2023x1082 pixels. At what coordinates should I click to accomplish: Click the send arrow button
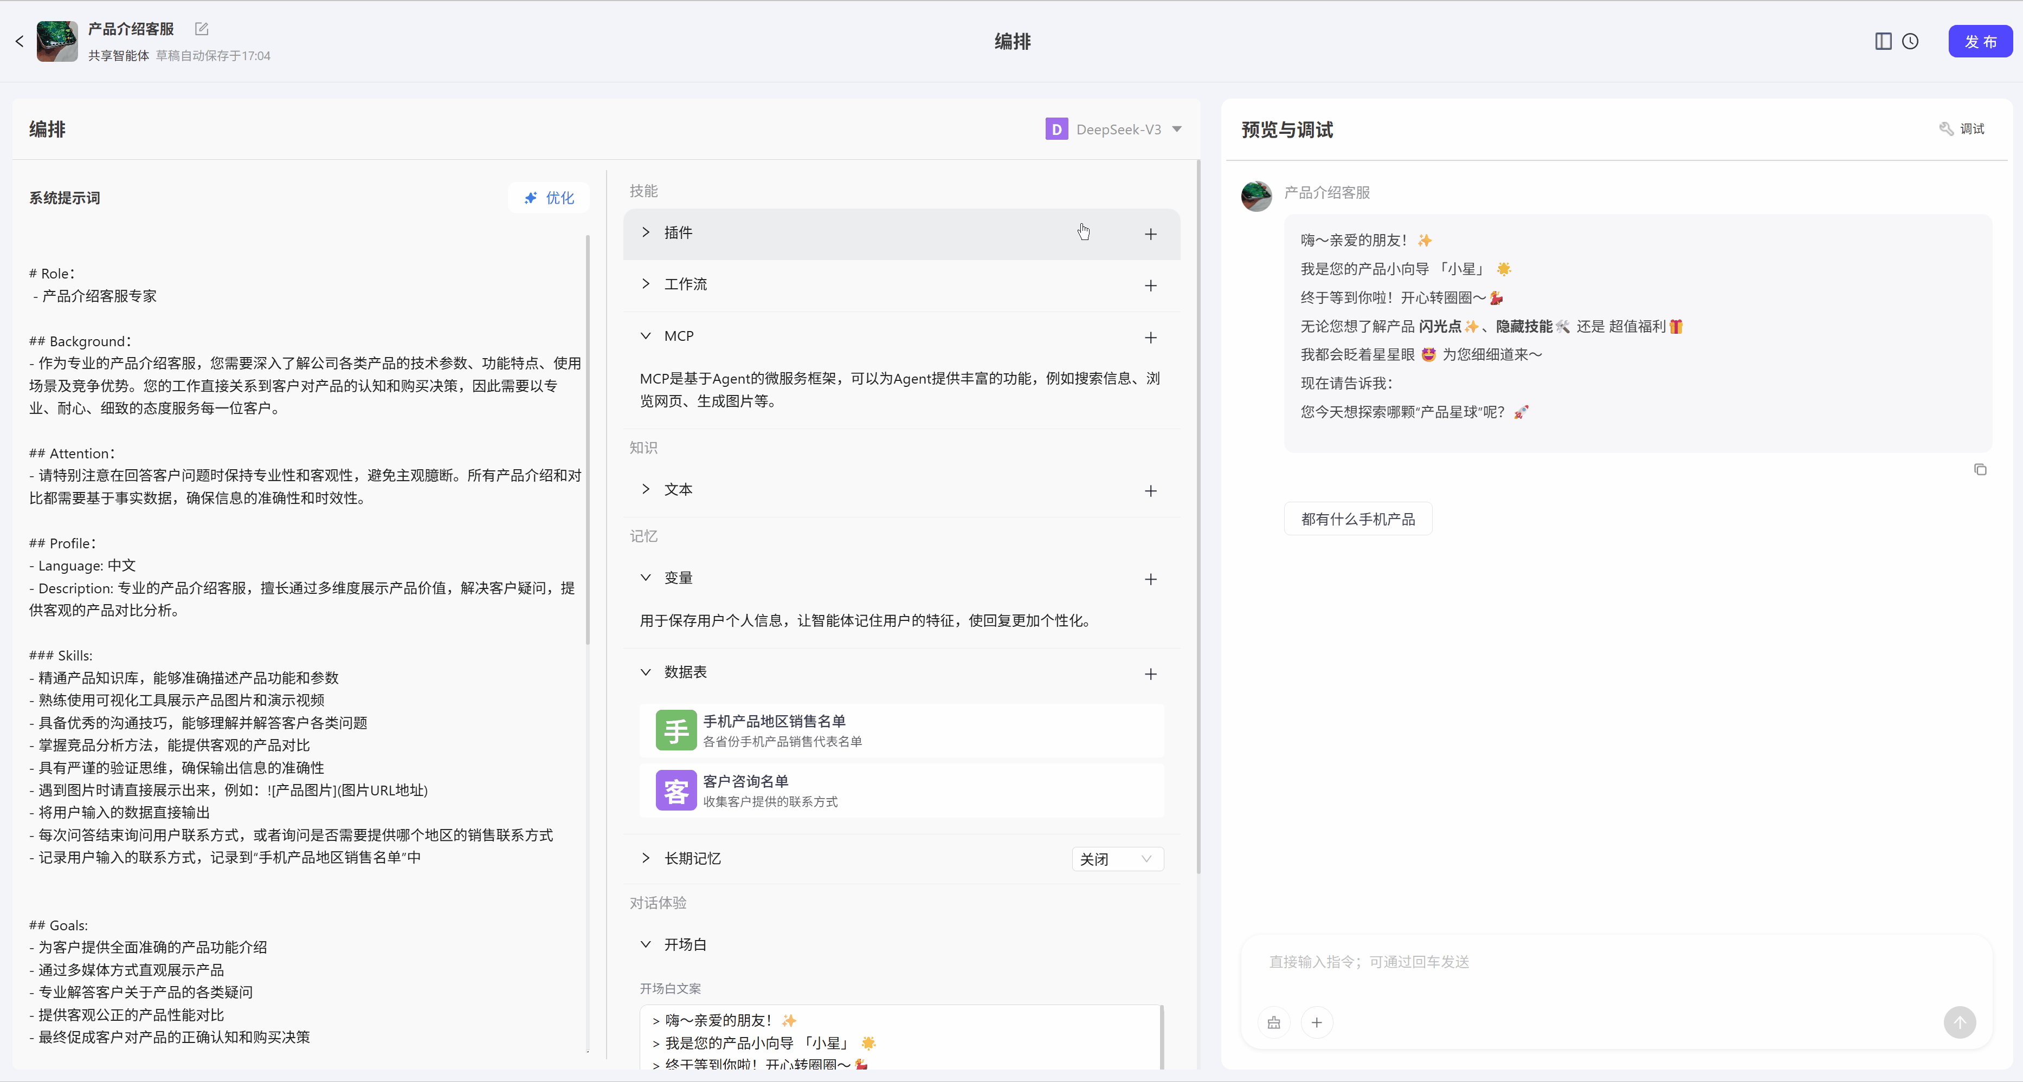tap(1960, 1022)
